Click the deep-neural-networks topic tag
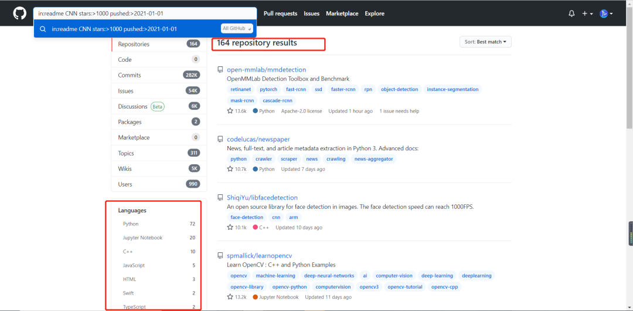 (x=329, y=276)
